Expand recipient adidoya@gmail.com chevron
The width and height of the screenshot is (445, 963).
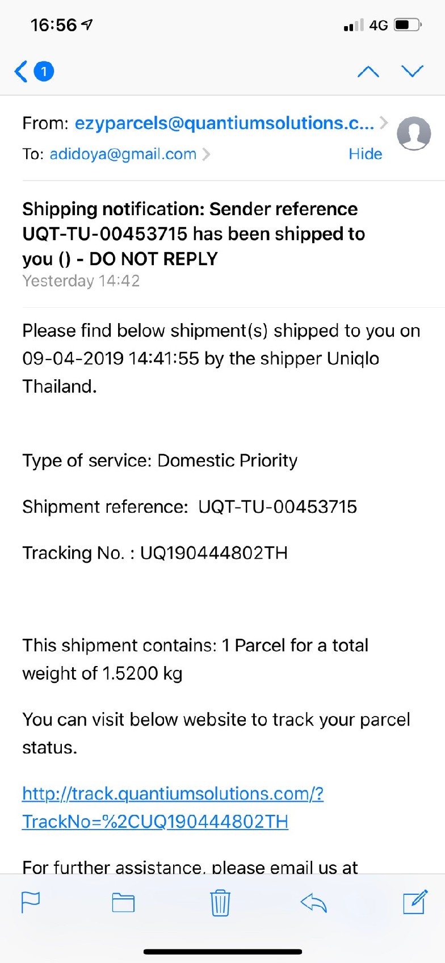[206, 154]
